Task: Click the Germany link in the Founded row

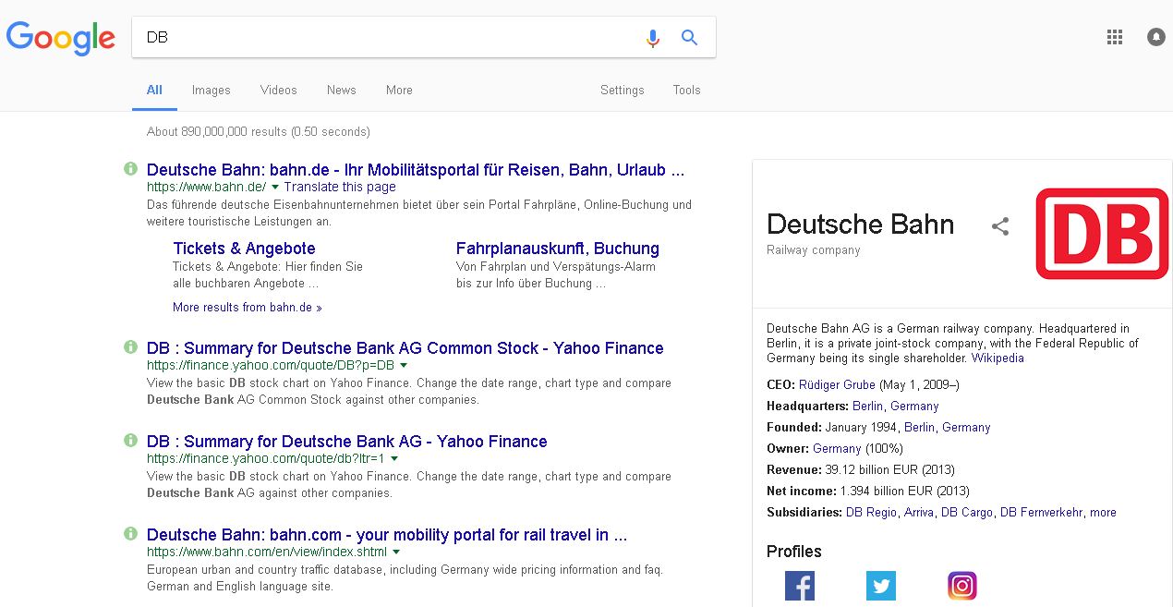Action: point(966,427)
